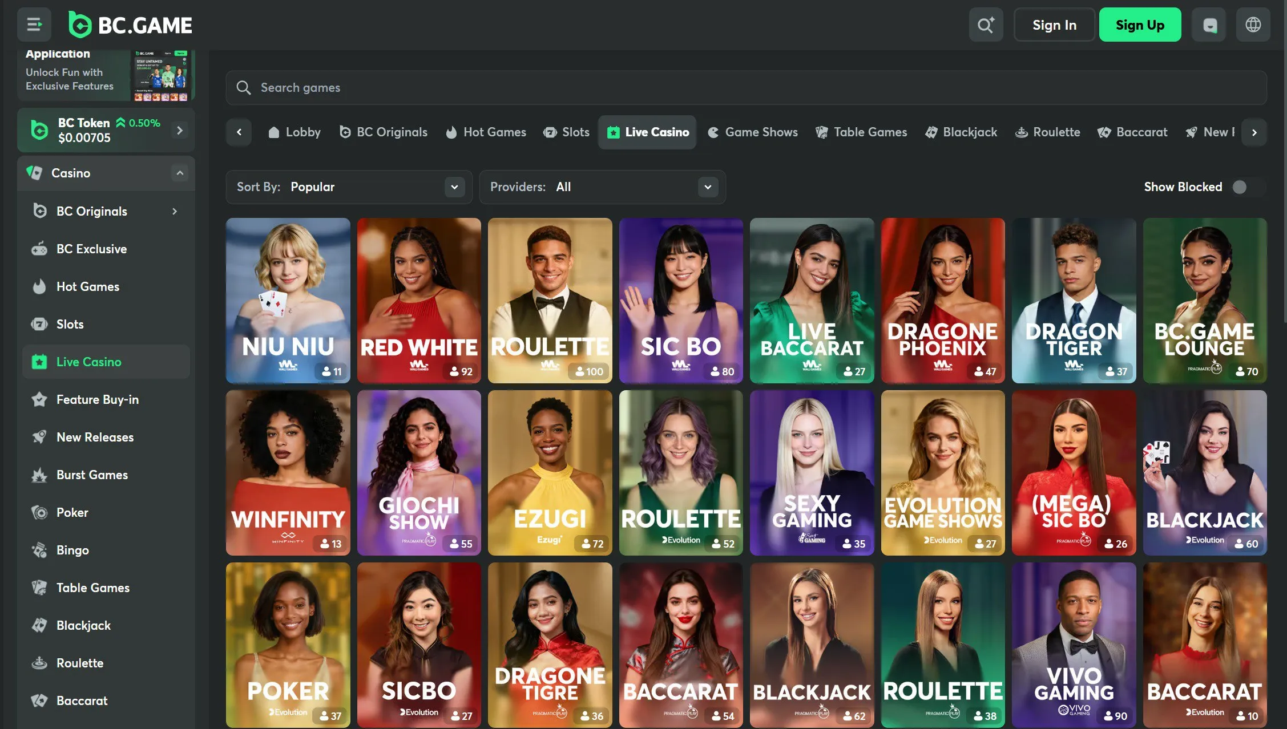Check the BC Token price details
Viewport: 1287px width, 729px height.
pyautogui.click(x=106, y=129)
